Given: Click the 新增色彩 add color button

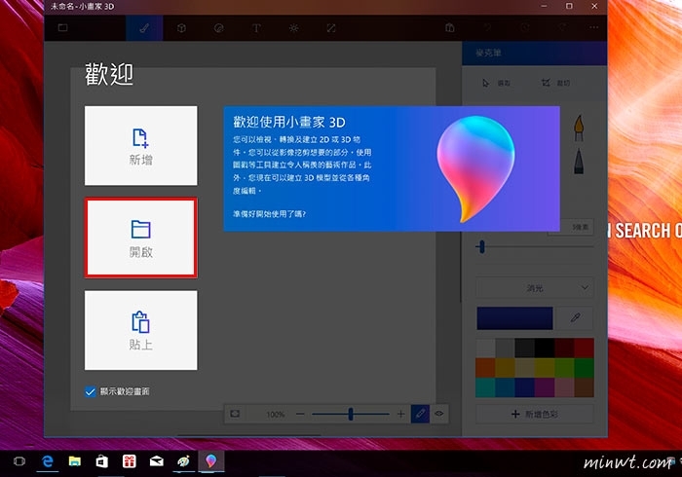Looking at the screenshot, I should (x=534, y=415).
